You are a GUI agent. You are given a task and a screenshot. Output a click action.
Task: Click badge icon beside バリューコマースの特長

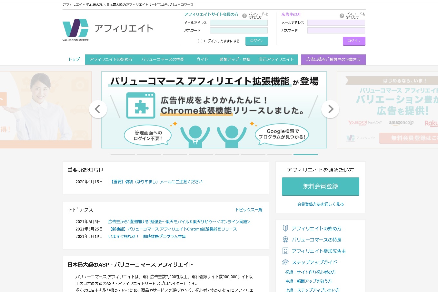(x=285, y=240)
